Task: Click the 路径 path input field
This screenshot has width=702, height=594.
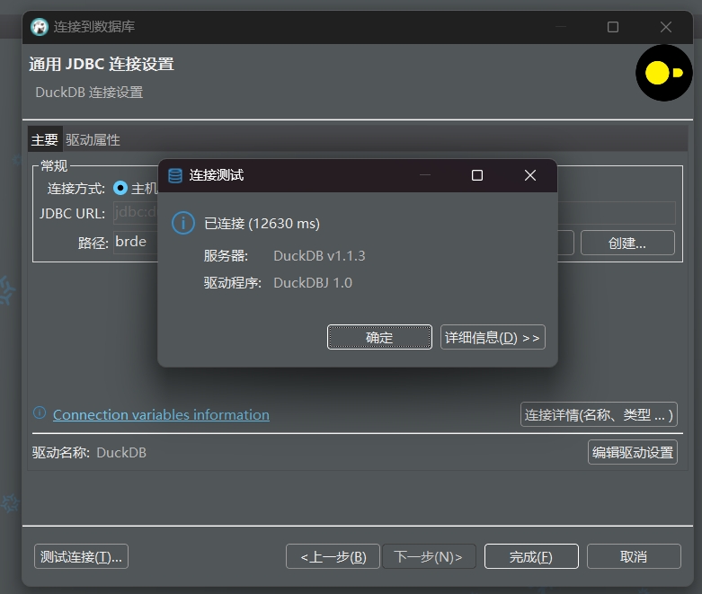Action: pos(136,242)
